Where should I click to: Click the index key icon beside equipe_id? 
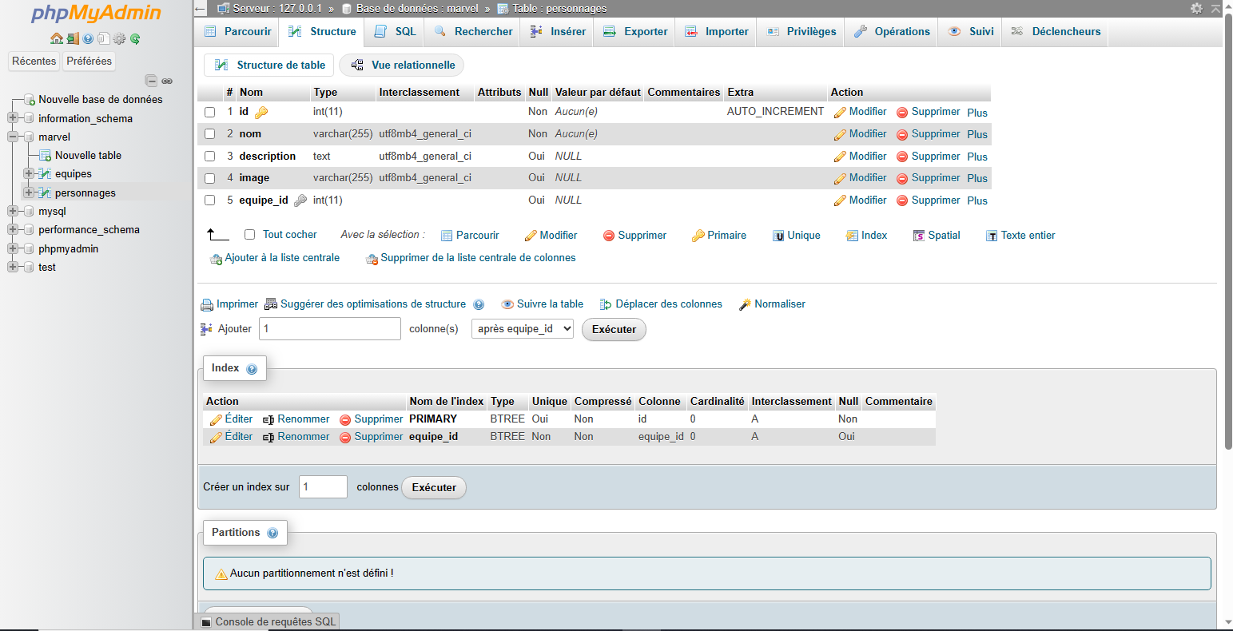(300, 200)
